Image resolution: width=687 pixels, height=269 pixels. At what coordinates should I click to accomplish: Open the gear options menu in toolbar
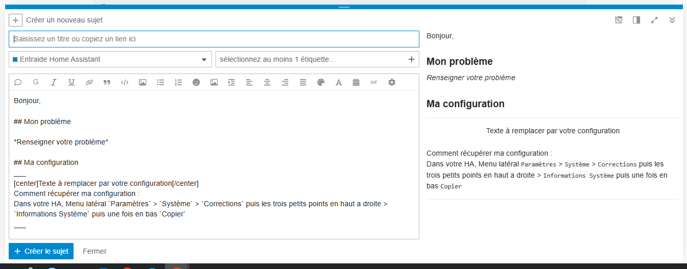point(392,82)
